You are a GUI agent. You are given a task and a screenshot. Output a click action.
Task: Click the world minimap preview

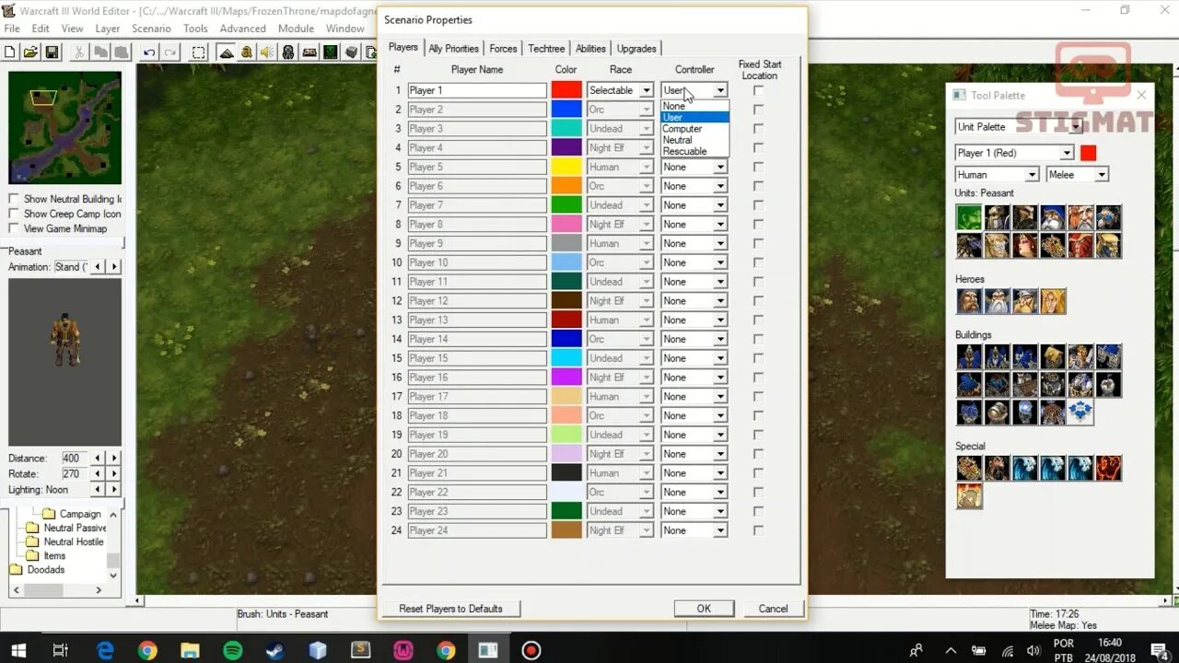click(x=64, y=128)
